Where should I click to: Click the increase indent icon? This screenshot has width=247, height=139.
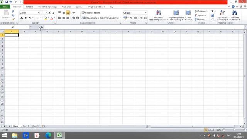point(78,18)
